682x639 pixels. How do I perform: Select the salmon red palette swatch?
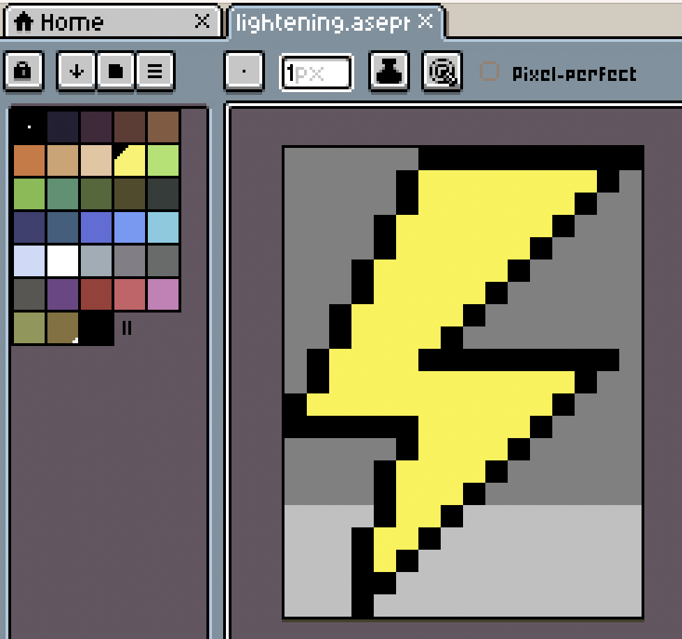pyautogui.click(x=130, y=294)
